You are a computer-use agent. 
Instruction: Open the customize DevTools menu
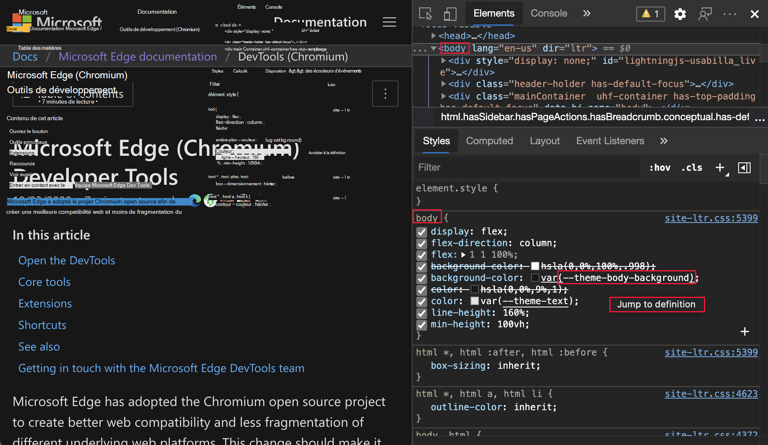pos(729,14)
